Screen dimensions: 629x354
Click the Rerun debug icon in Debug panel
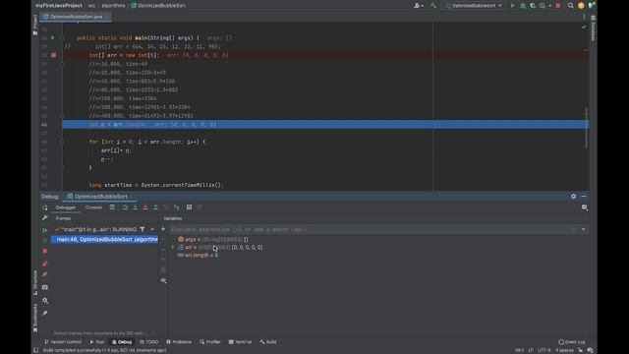tap(44, 207)
